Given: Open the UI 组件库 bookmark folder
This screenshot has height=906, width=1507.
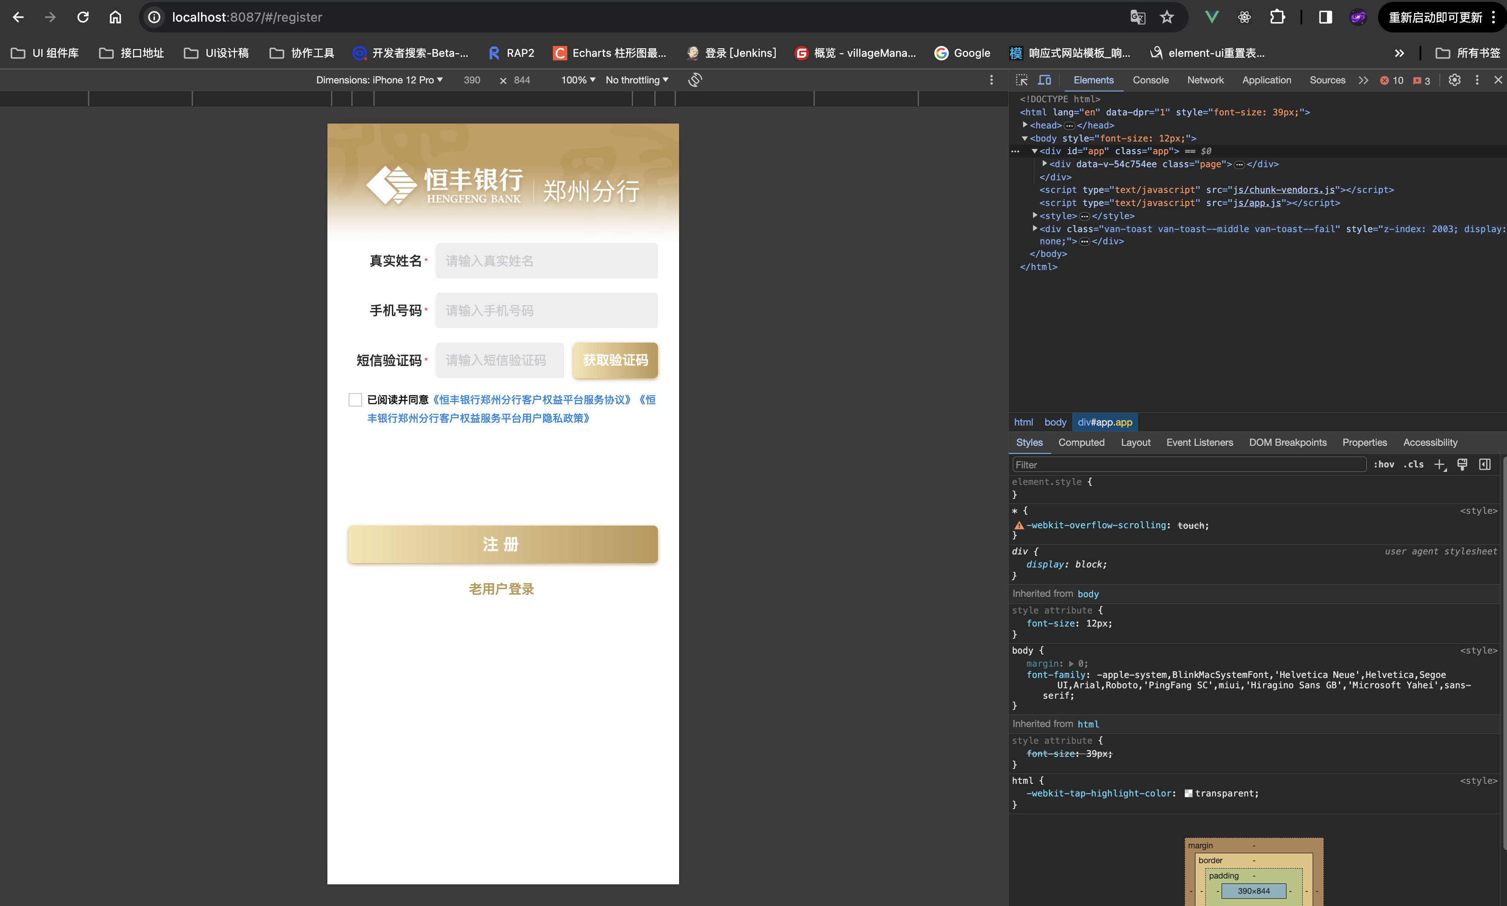Looking at the screenshot, I should 45,53.
